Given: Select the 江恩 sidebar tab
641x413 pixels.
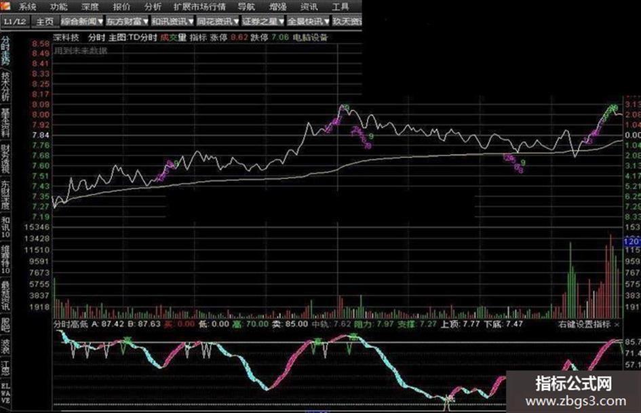Looking at the screenshot, I should coord(5,368).
